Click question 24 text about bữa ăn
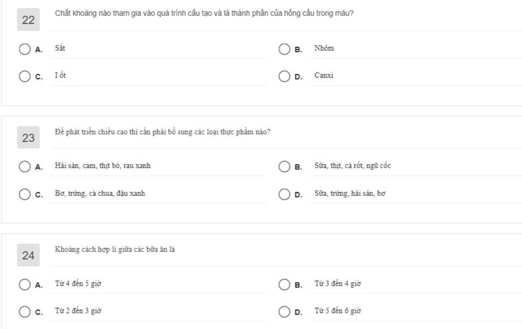 click(x=115, y=249)
